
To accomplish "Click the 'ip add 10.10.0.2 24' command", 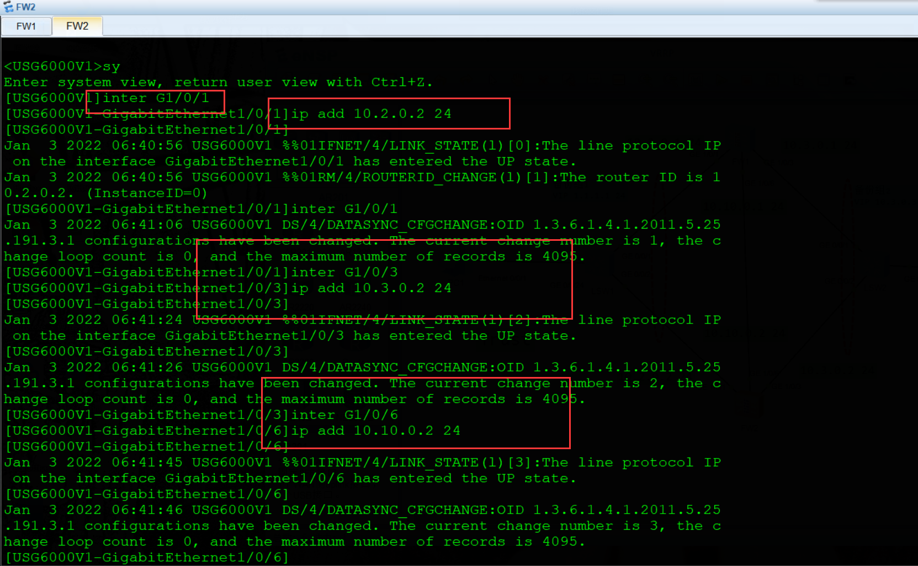I will tap(375, 431).
